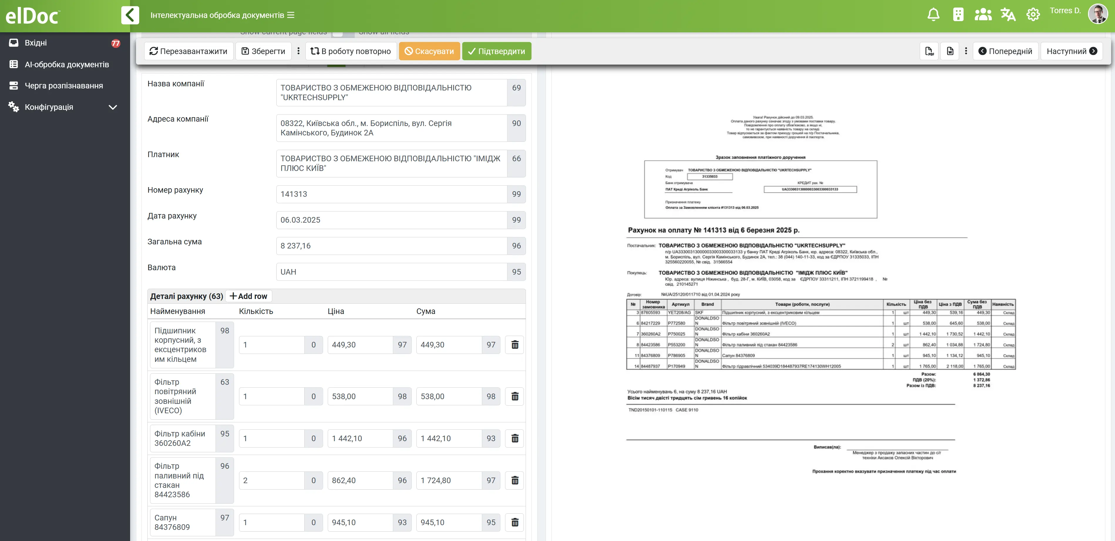Image resolution: width=1115 pixels, height=541 pixels.
Task: Open the settings gear in header
Action: (1033, 15)
